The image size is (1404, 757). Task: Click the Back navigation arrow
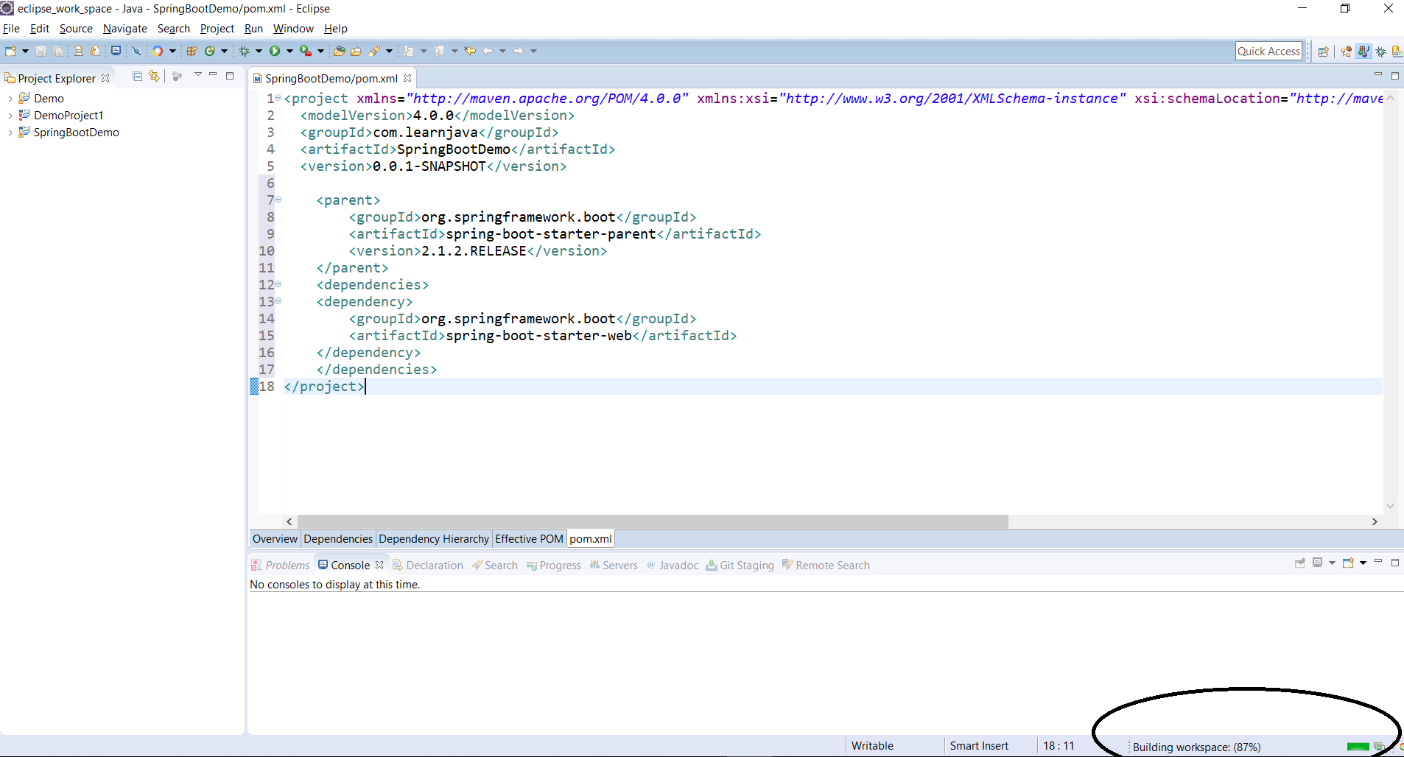click(488, 51)
